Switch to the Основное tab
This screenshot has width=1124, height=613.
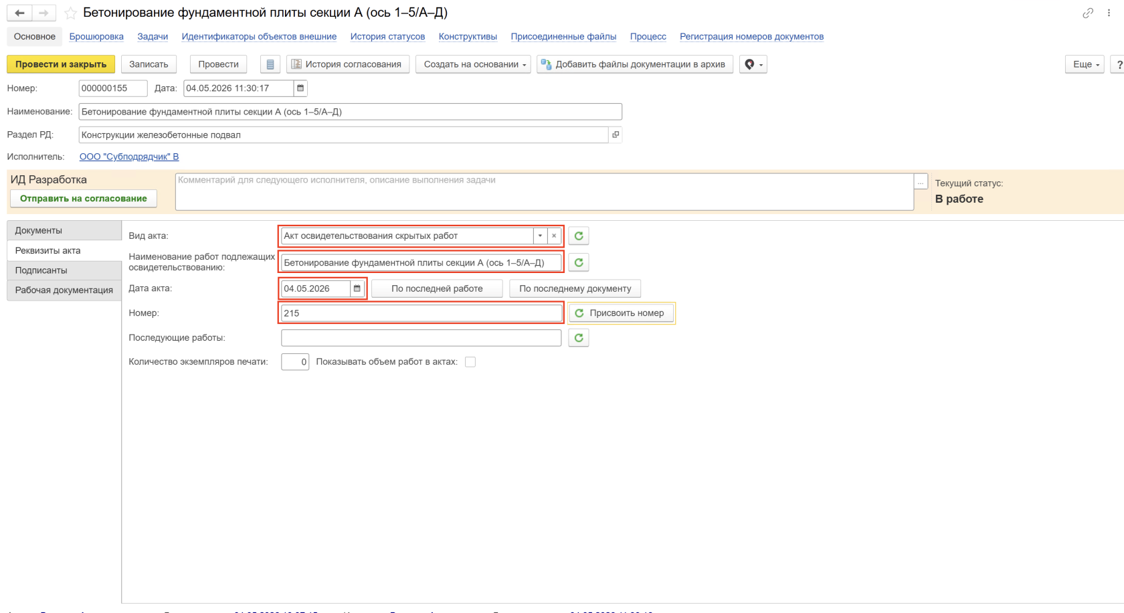35,37
